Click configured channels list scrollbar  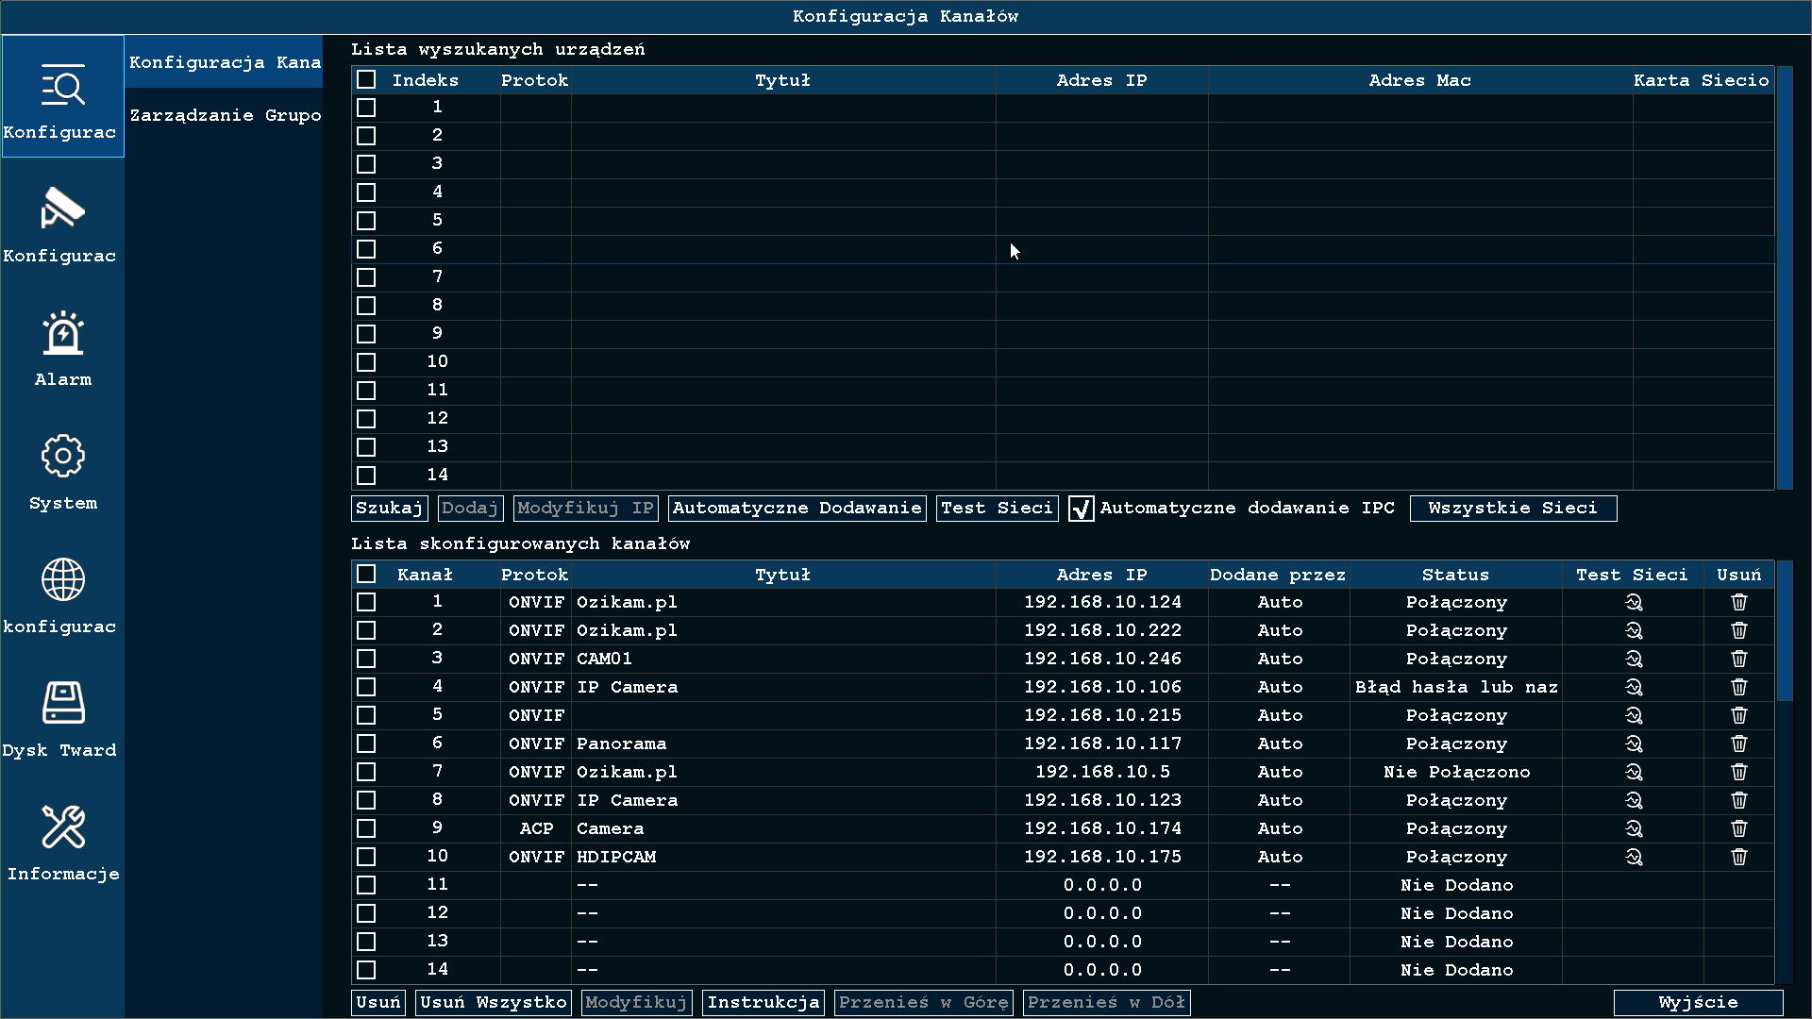(1784, 630)
